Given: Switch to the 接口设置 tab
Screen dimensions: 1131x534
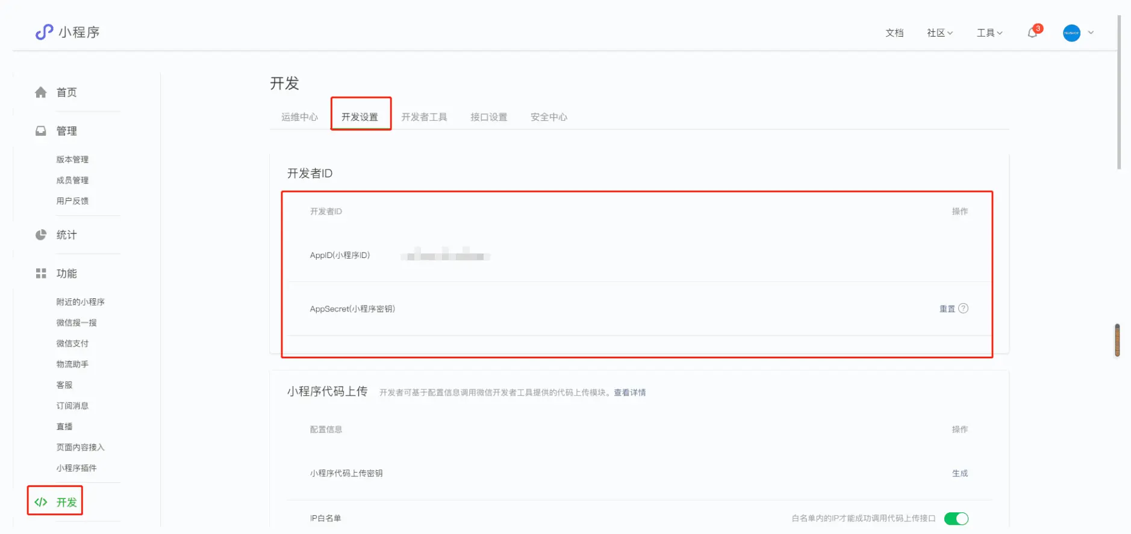Looking at the screenshot, I should [x=488, y=117].
